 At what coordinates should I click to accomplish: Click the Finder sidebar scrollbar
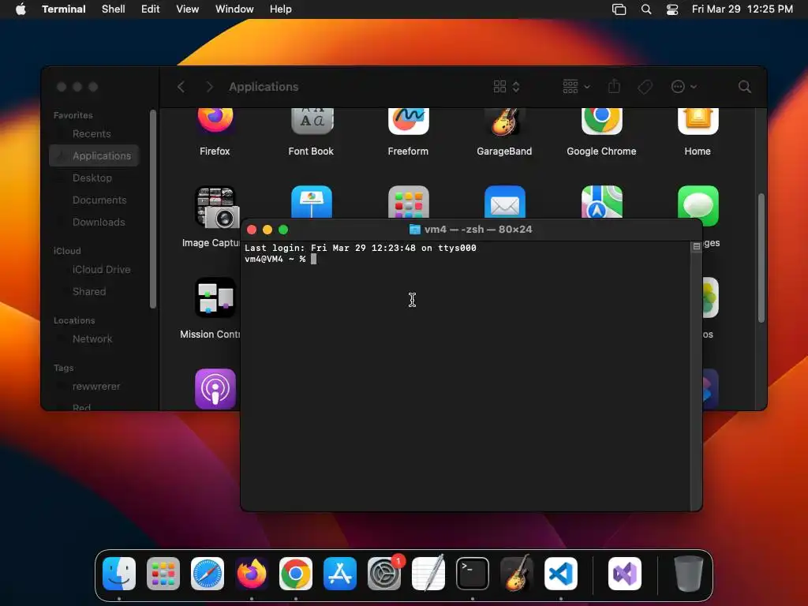[x=152, y=208]
